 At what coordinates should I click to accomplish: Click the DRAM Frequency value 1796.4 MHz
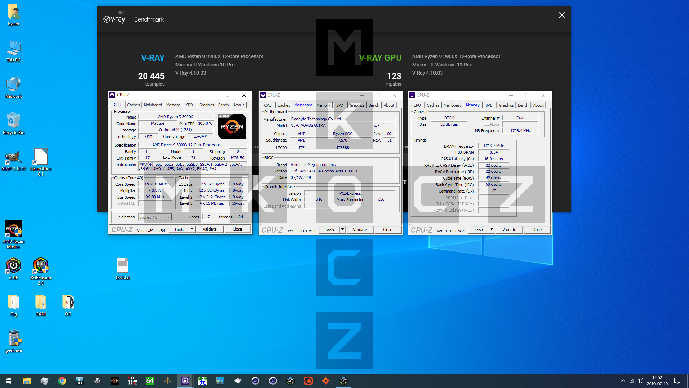(x=493, y=146)
